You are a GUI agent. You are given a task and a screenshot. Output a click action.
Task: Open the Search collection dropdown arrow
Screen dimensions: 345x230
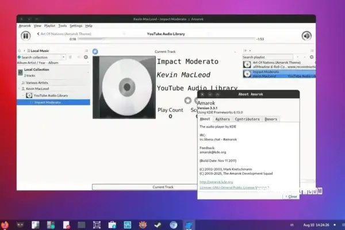click(x=63, y=57)
